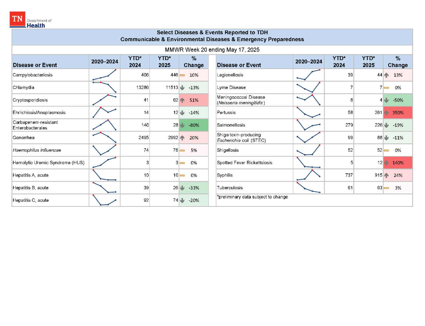This screenshot has height=326, width=425.
Task: Click the red up arrow beside Pertussis 350%
Action: point(386,113)
